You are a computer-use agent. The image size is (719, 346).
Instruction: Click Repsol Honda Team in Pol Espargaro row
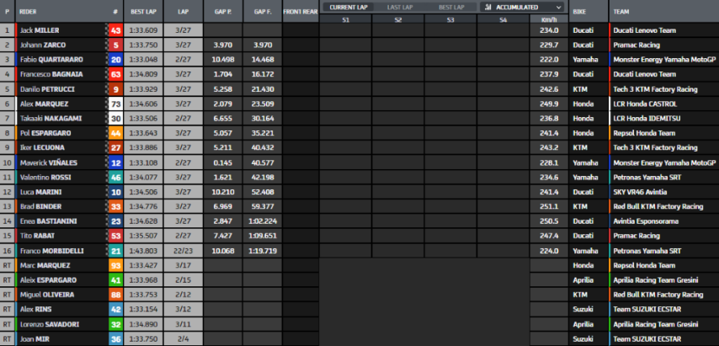644,133
